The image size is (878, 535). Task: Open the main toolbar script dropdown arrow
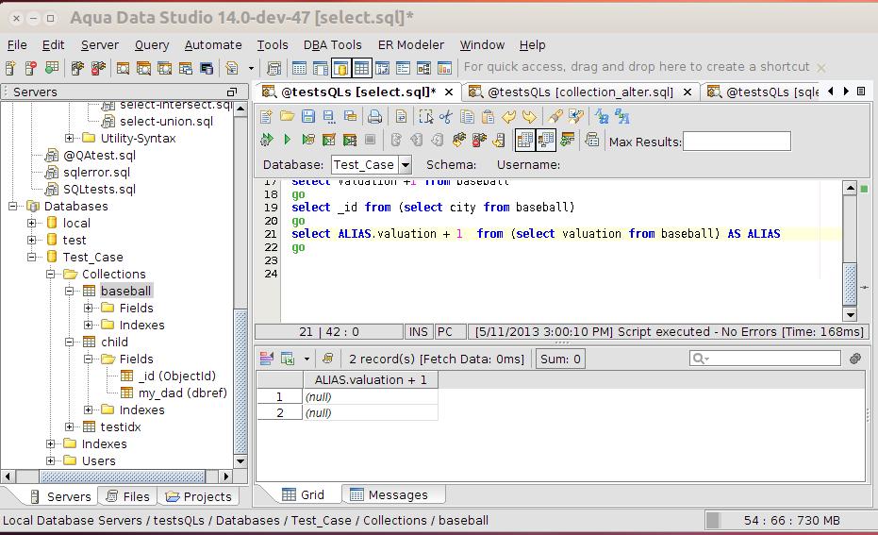click(x=251, y=68)
